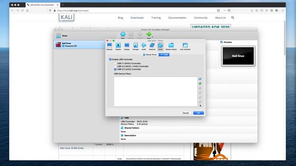Click green Start arrow in VirtualBox Manager
The height and width of the screenshot is (166, 296).
(149, 35)
